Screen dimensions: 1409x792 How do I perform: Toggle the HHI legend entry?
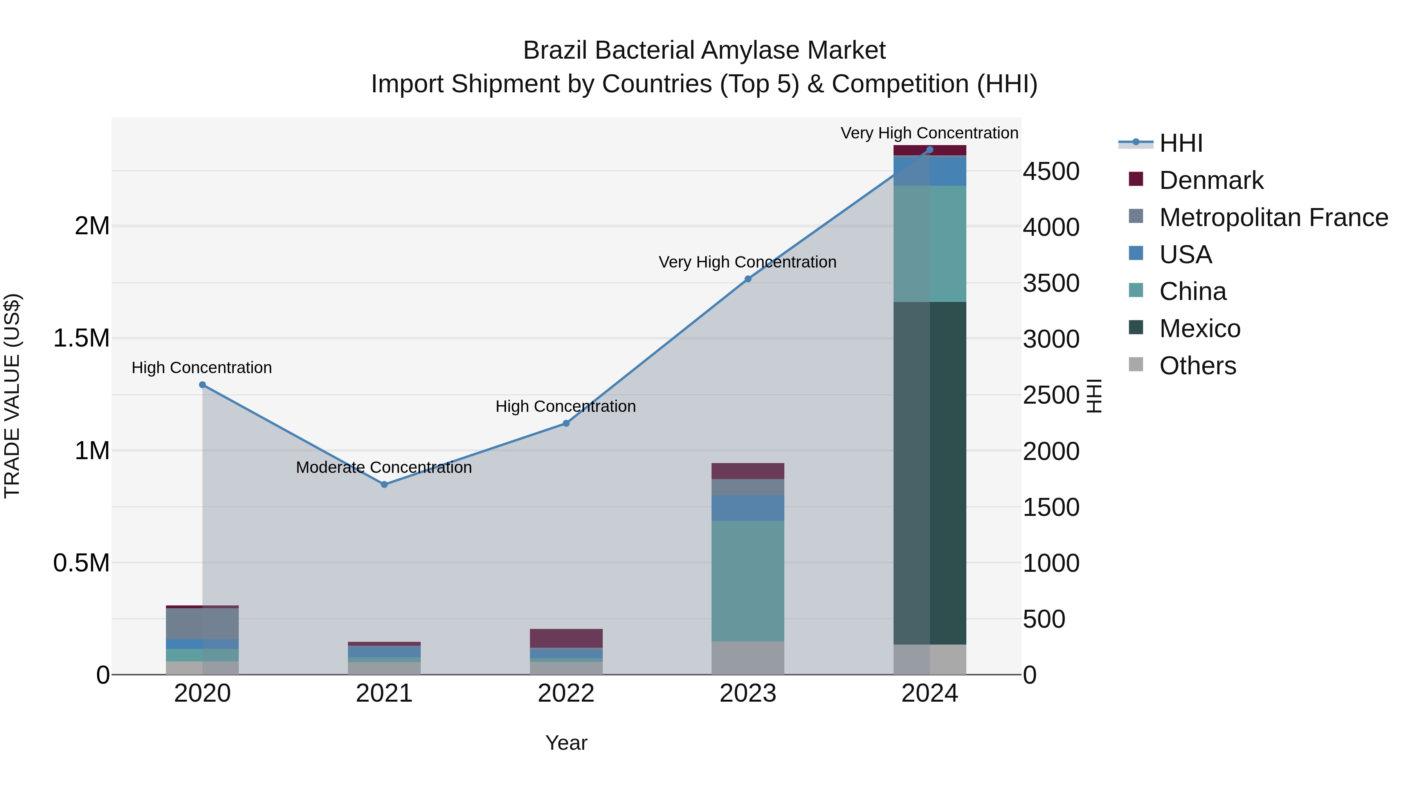point(1161,143)
